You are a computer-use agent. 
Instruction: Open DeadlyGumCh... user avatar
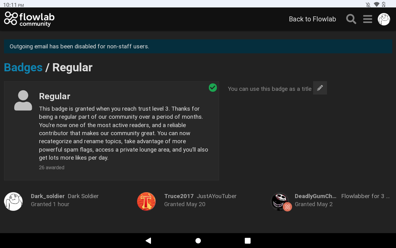280,201
